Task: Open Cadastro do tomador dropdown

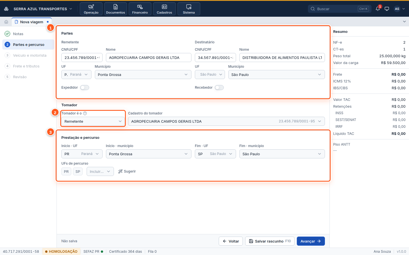Action: pyautogui.click(x=226, y=121)
